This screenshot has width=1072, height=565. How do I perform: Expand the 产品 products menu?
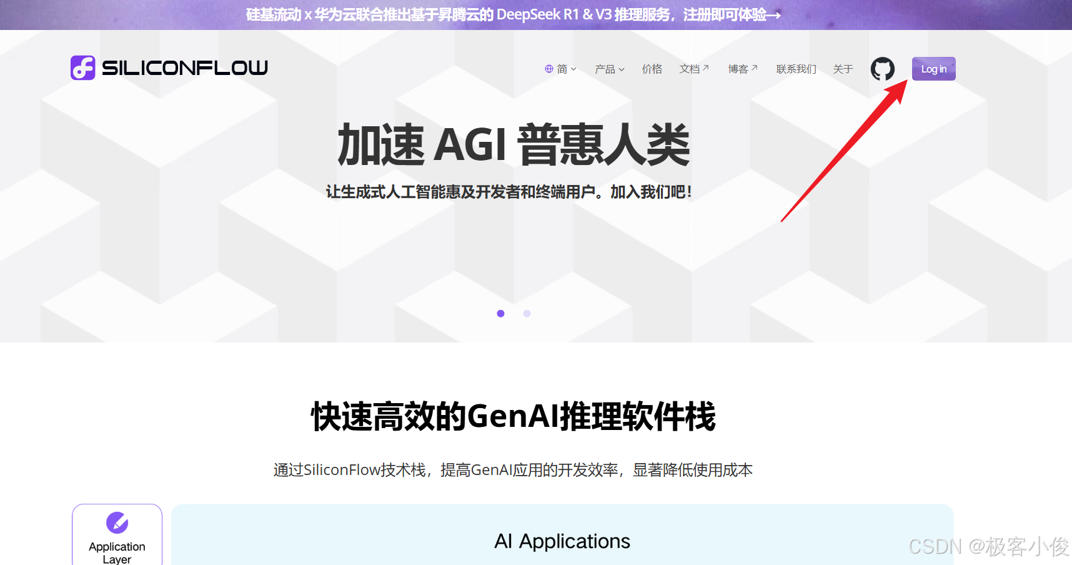tap(609, 69)
